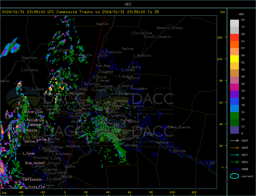Click the Pellegrina map label
Image resolution: width=256 pixels, height=196 pixels.
click(x=36, y=120)
